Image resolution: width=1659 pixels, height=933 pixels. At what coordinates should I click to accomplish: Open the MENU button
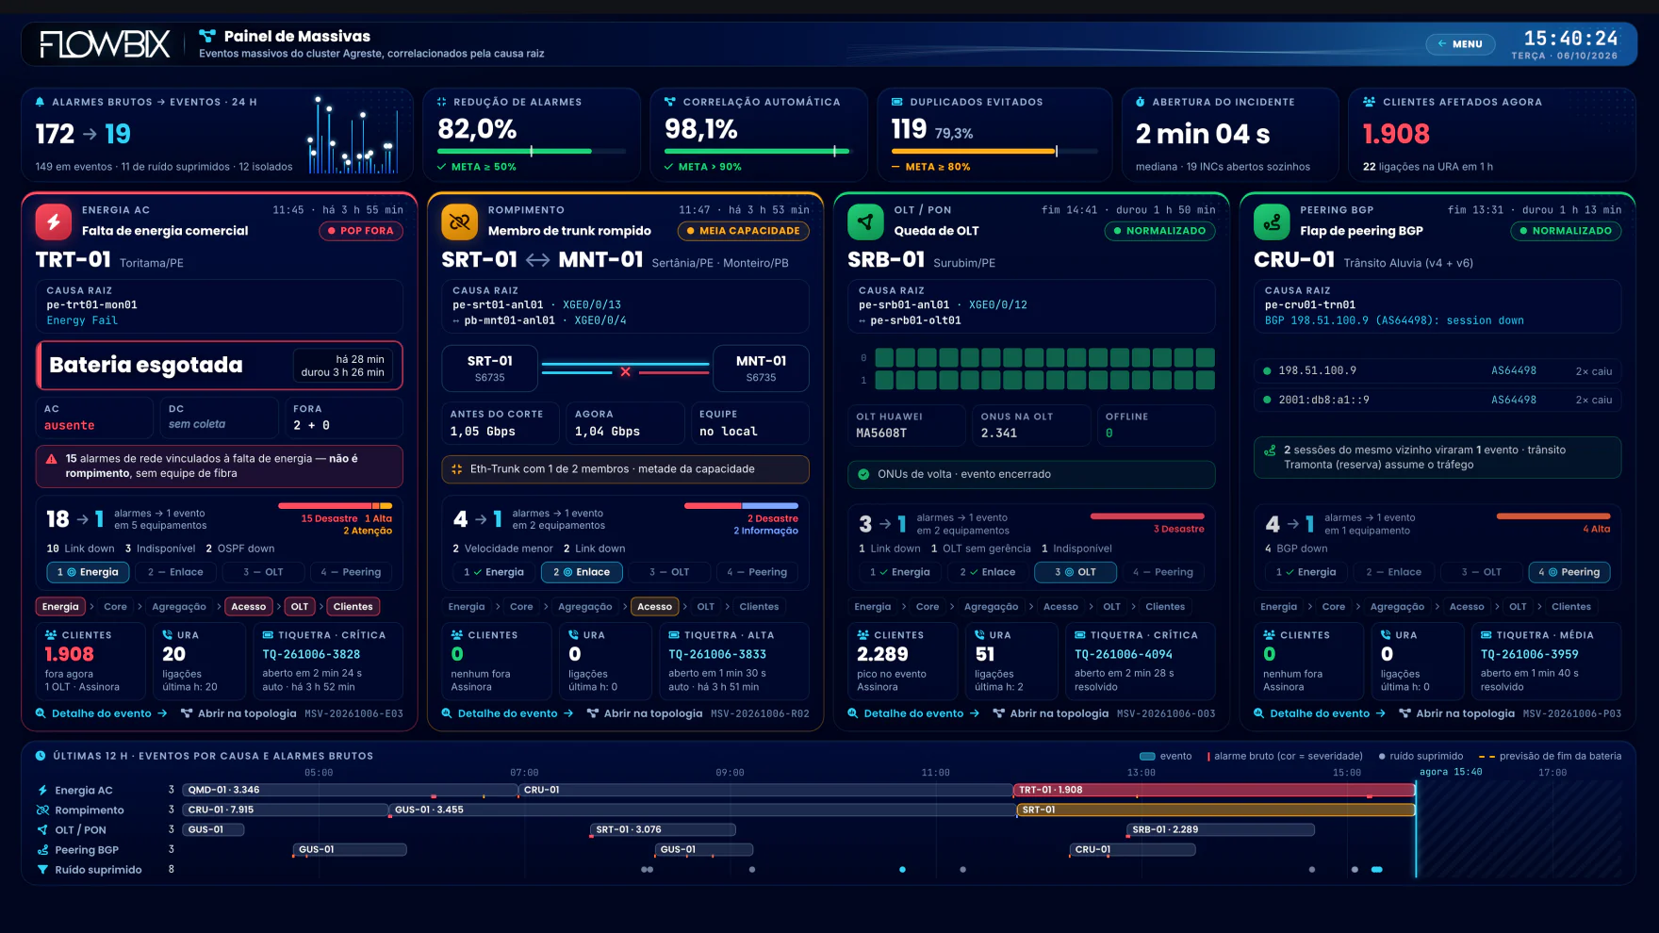pyautogui.click(x=1460, y=44)
